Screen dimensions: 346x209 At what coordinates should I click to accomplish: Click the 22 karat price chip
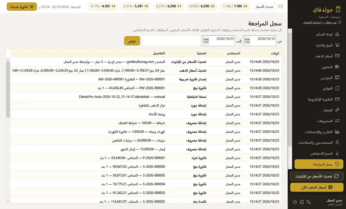(x=202, y=6)
